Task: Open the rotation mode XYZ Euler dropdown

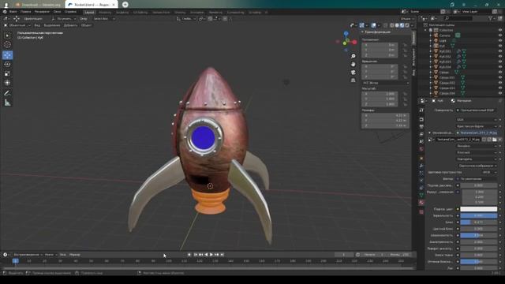Action: click(x=386, y=83)
